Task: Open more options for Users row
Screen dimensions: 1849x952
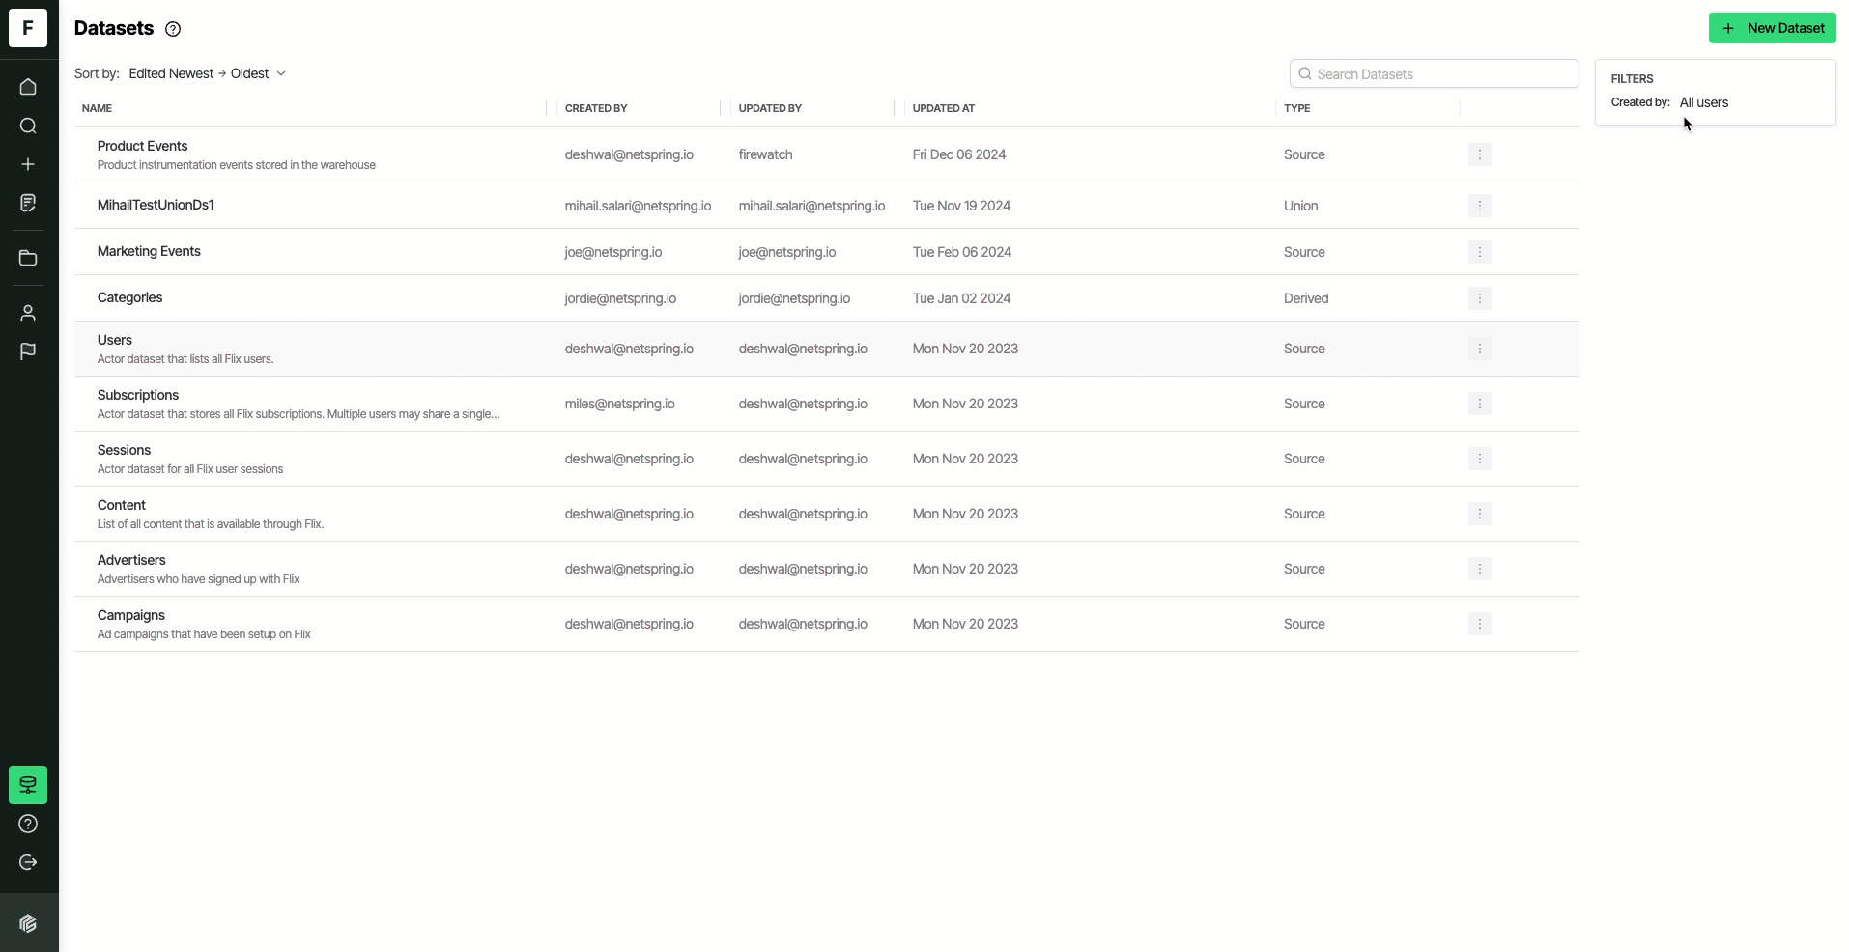Action: click(x=1479, y=349)
